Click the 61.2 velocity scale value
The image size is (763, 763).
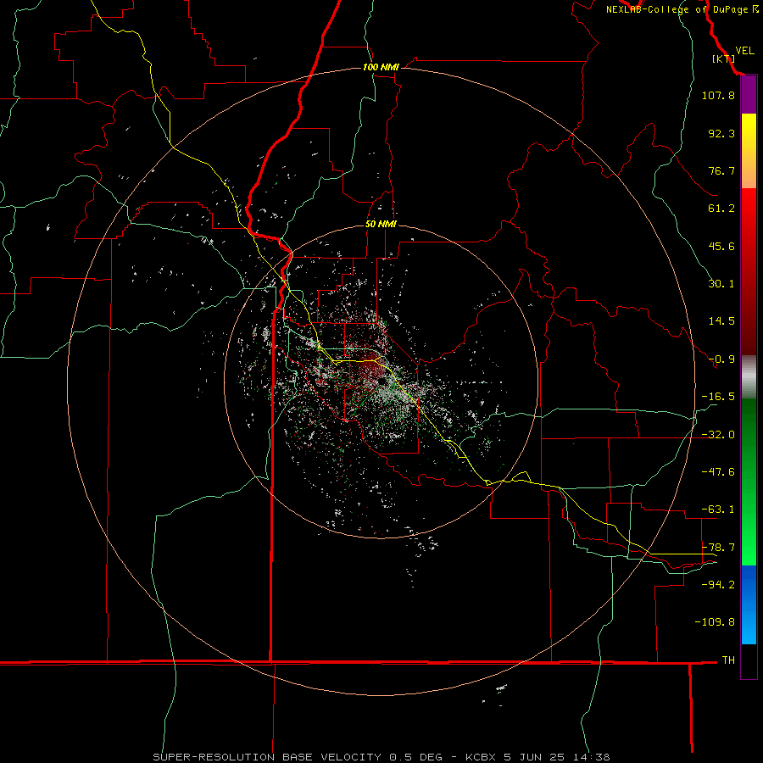pyautogui.click(x=721, y=209)
